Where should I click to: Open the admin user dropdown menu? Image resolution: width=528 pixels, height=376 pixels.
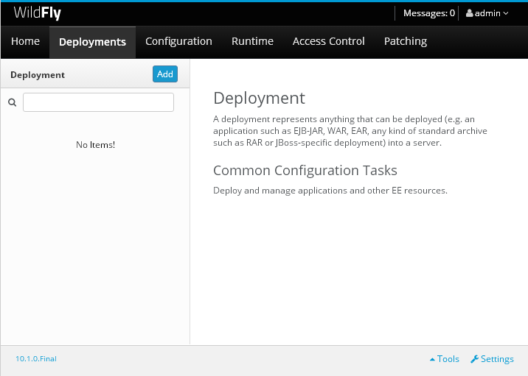pyautogui.click(x=487, y=13)
